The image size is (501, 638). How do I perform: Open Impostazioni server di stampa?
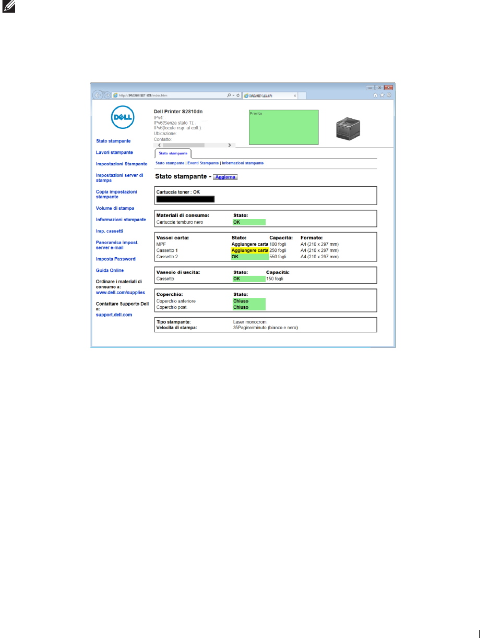[x=120, y=177]
